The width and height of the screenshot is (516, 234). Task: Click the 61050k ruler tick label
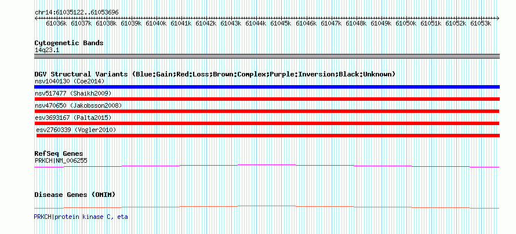tap(406, 23)
